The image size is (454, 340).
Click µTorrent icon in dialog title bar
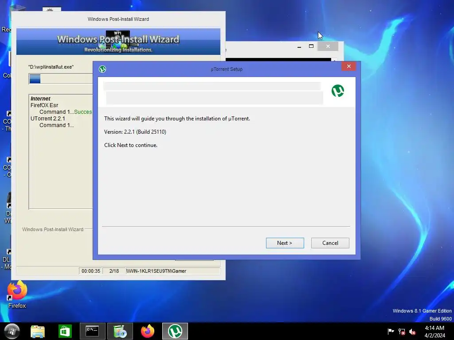click(x=102, y=69)
